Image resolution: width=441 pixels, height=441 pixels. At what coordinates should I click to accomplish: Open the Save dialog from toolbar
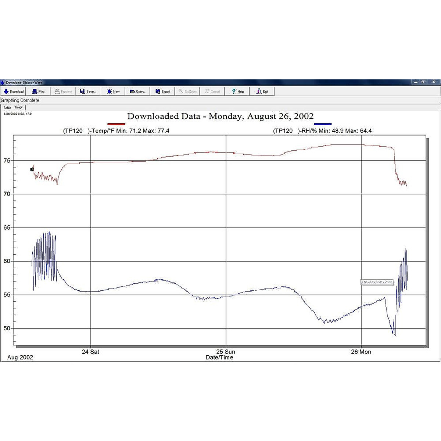tap(88, 92)
